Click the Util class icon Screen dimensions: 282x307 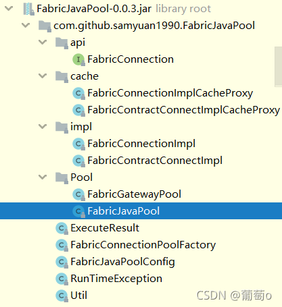coord(62,296)
